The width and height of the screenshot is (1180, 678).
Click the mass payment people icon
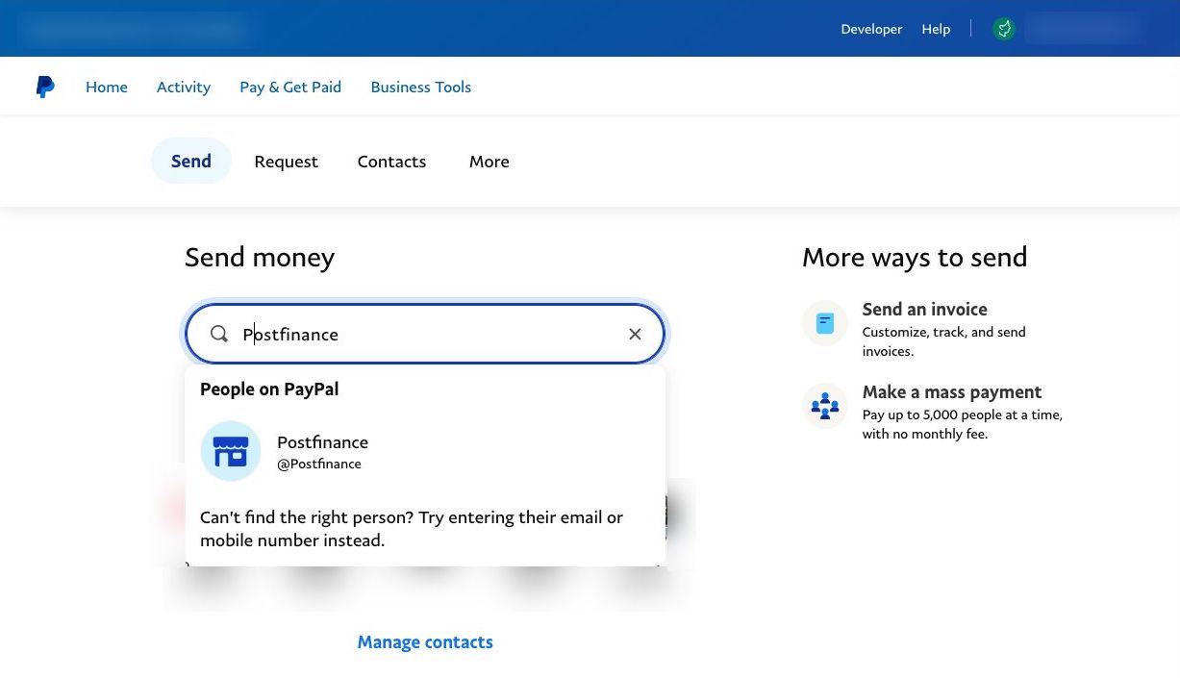825,406
